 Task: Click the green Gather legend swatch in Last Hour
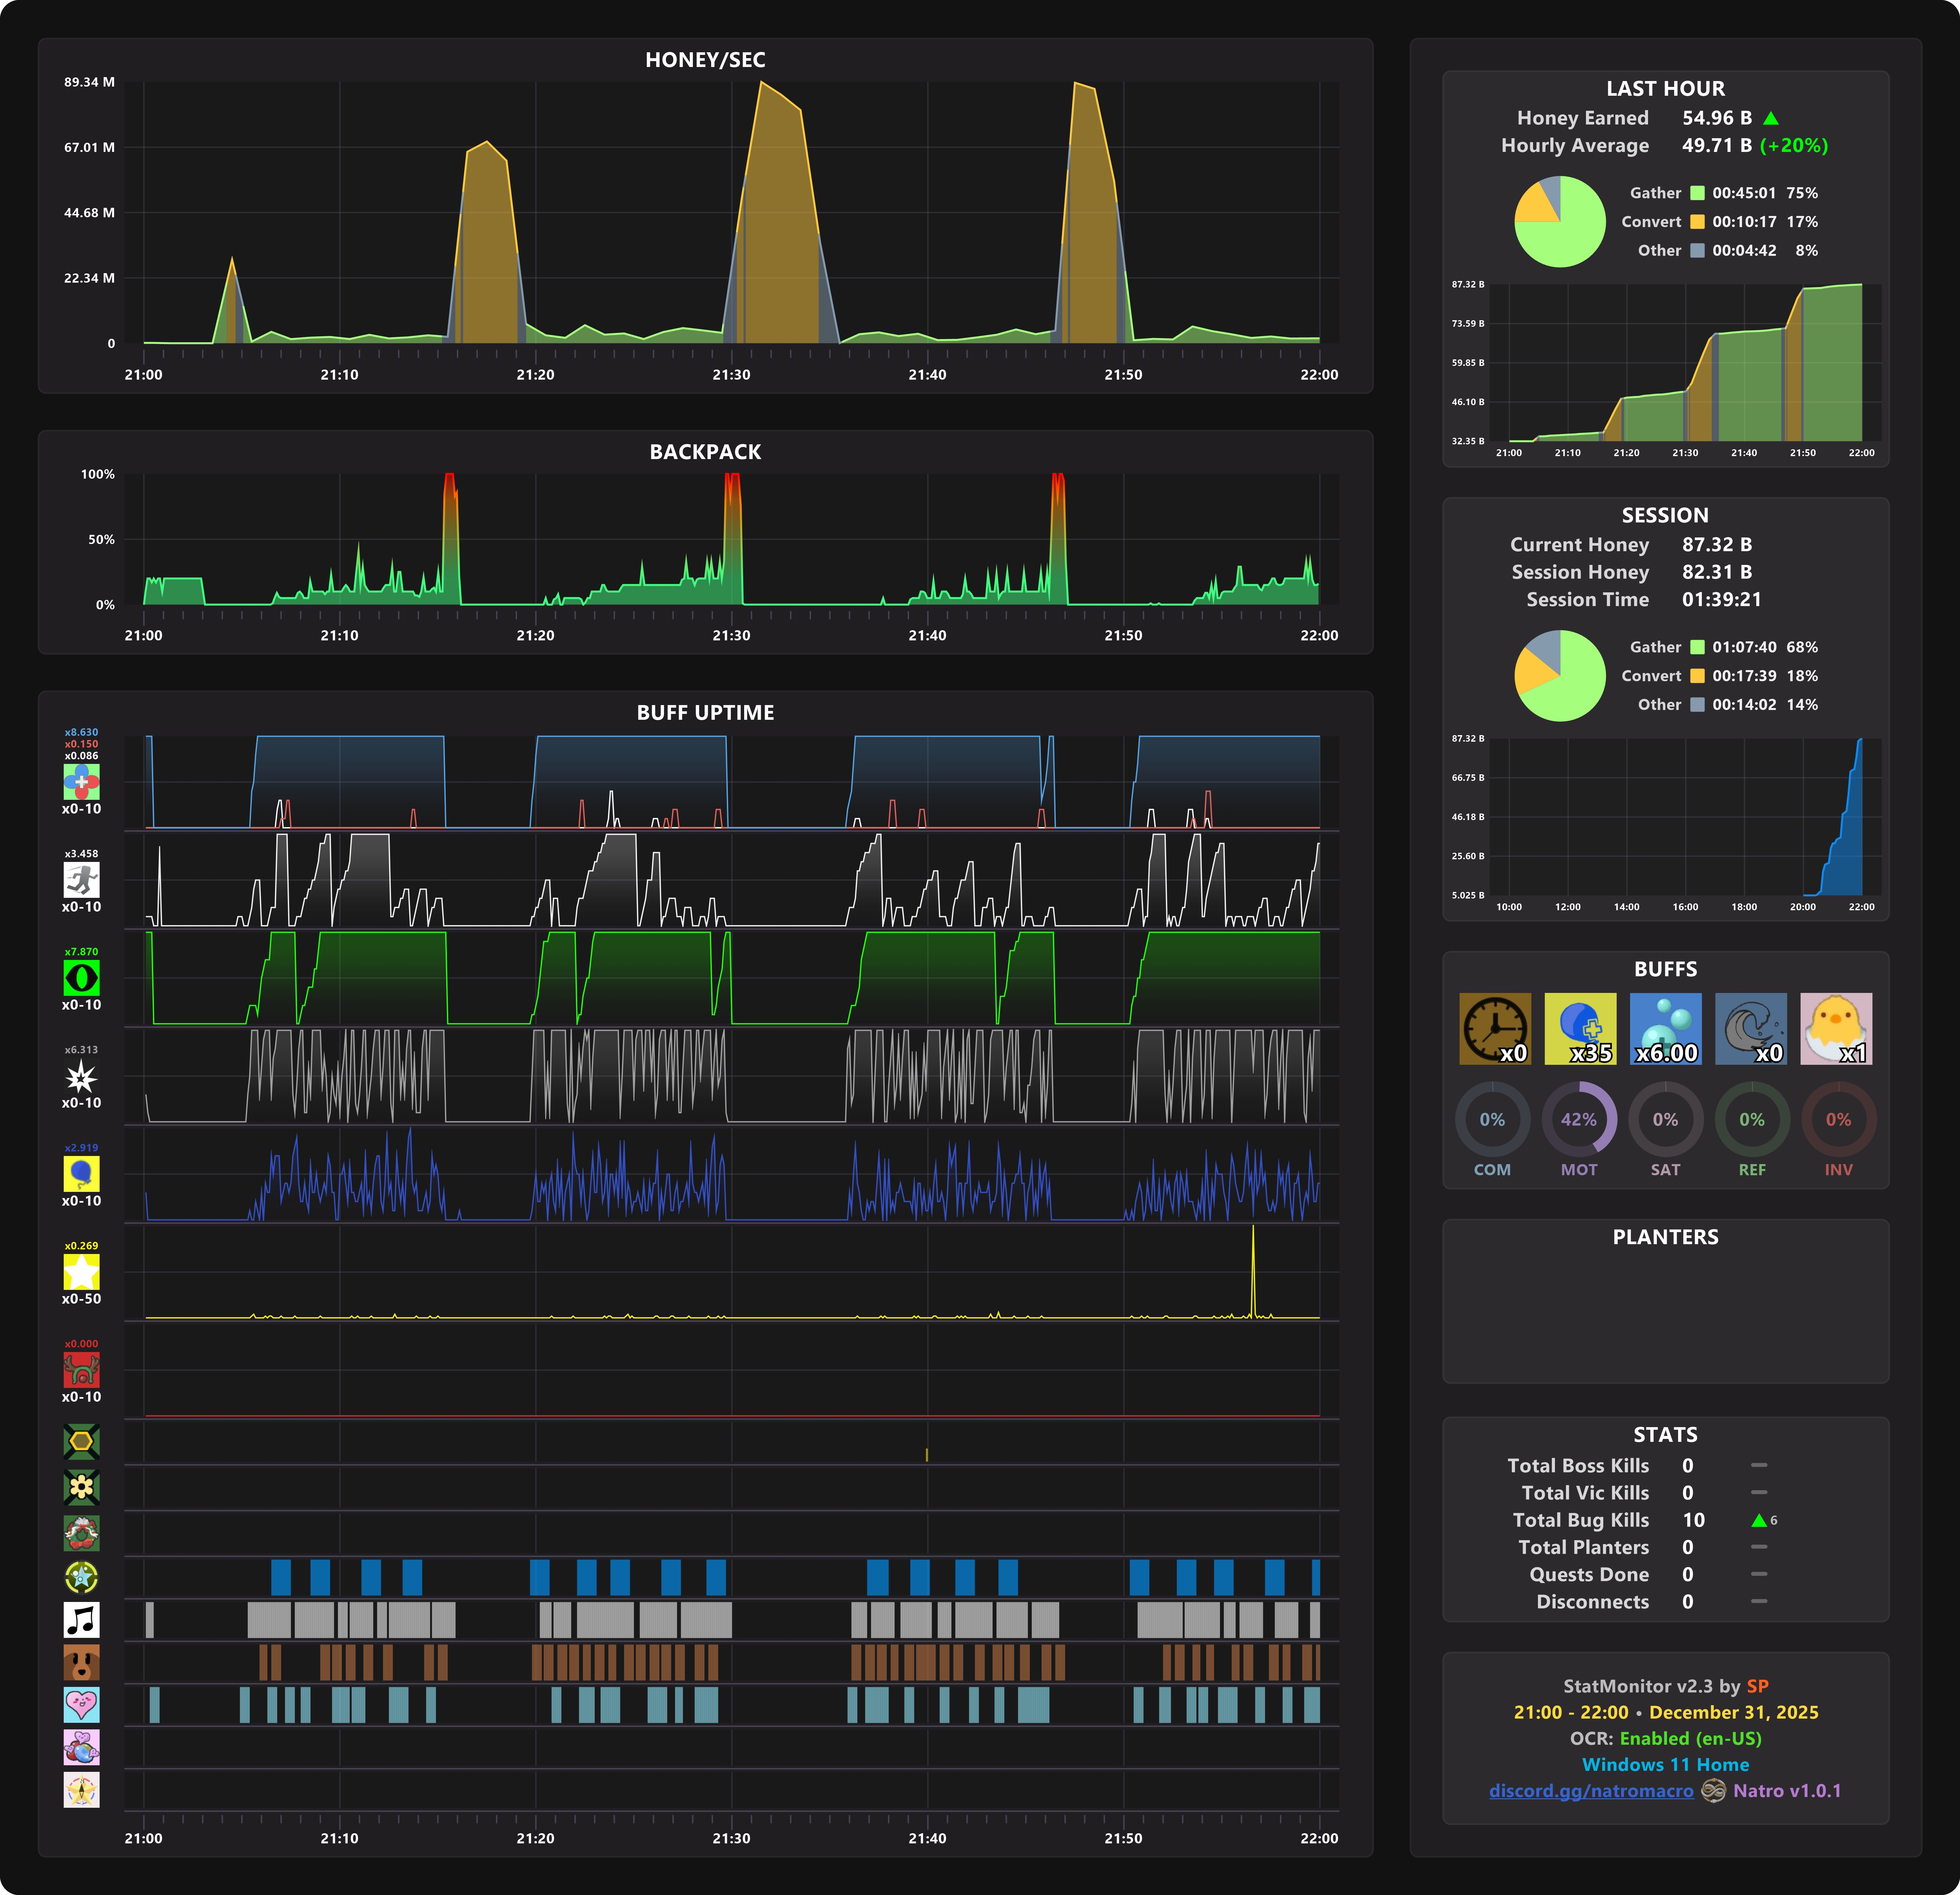pos(1697,193)
